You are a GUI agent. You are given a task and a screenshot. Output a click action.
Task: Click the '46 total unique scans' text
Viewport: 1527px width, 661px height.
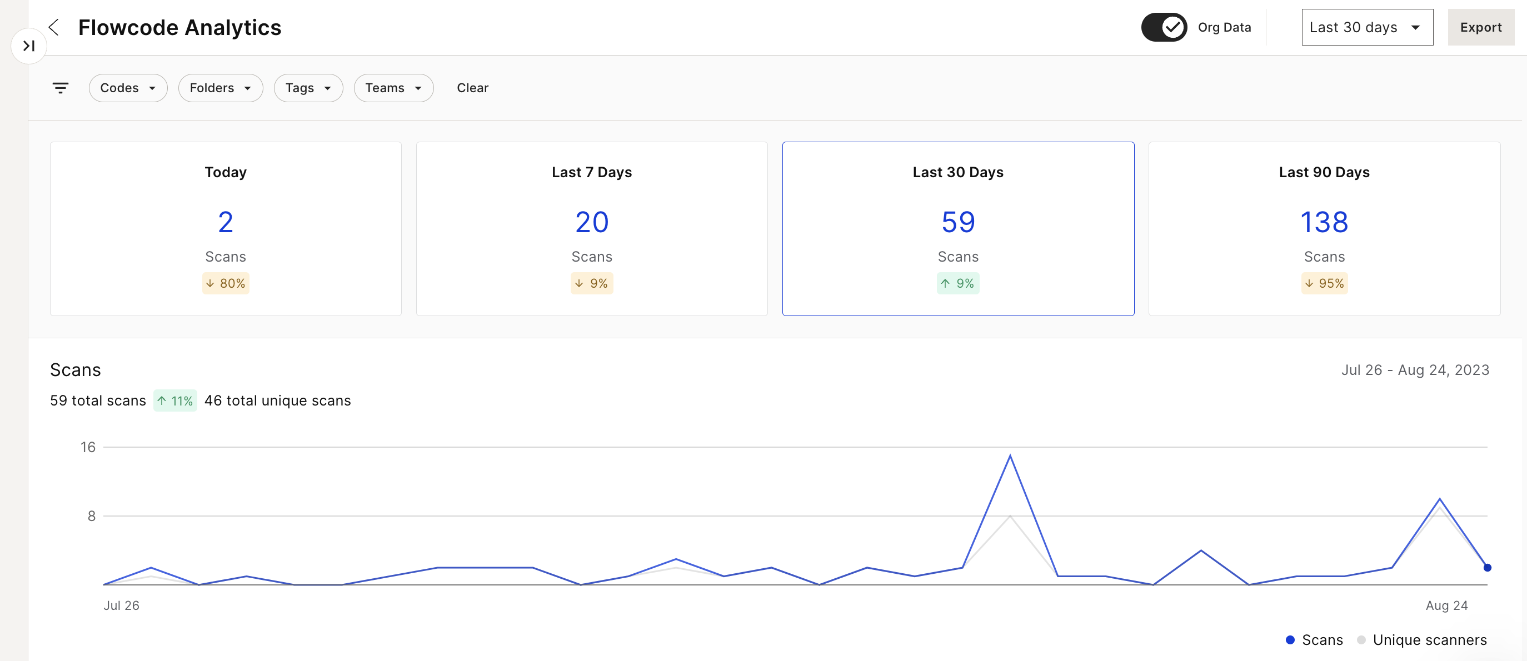point(277,401)
